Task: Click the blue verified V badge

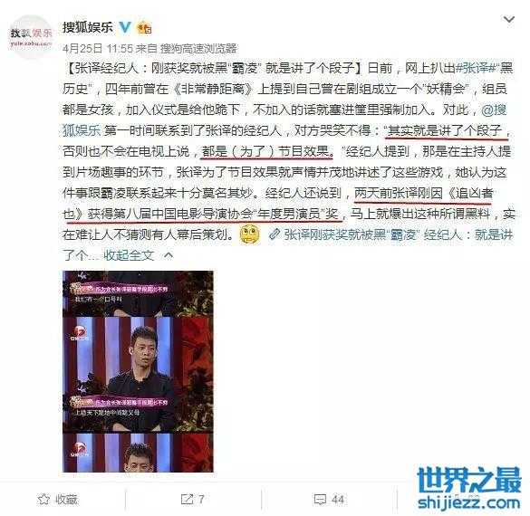Action: tap(125, 27)
